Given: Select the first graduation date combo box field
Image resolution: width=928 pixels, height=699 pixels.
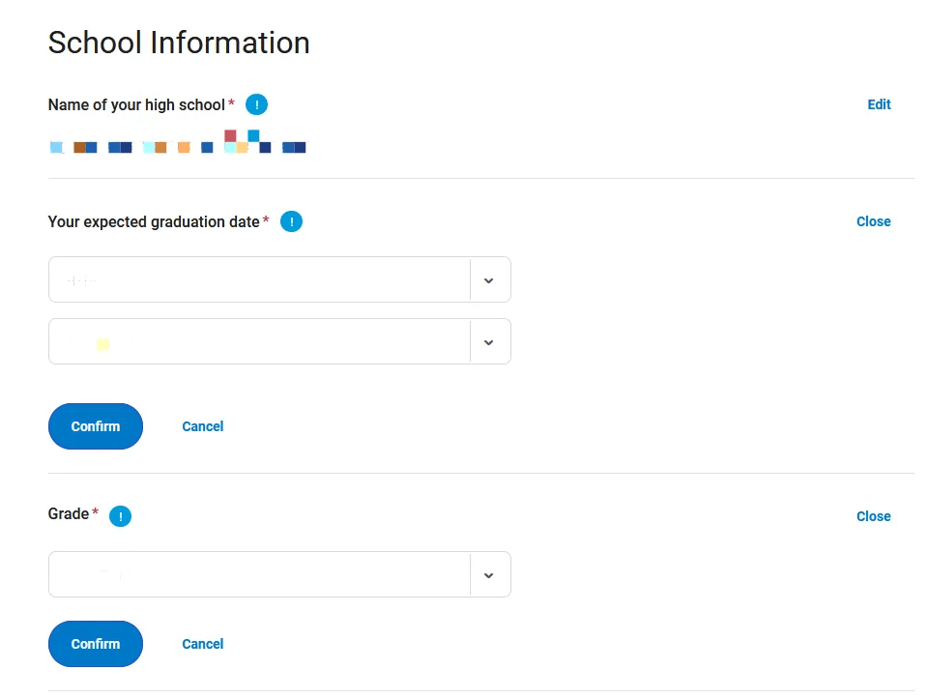Looking at the screenshot, I should pos(279,279).
